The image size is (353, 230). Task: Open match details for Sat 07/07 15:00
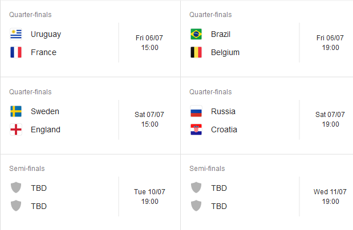pos(149,119)
